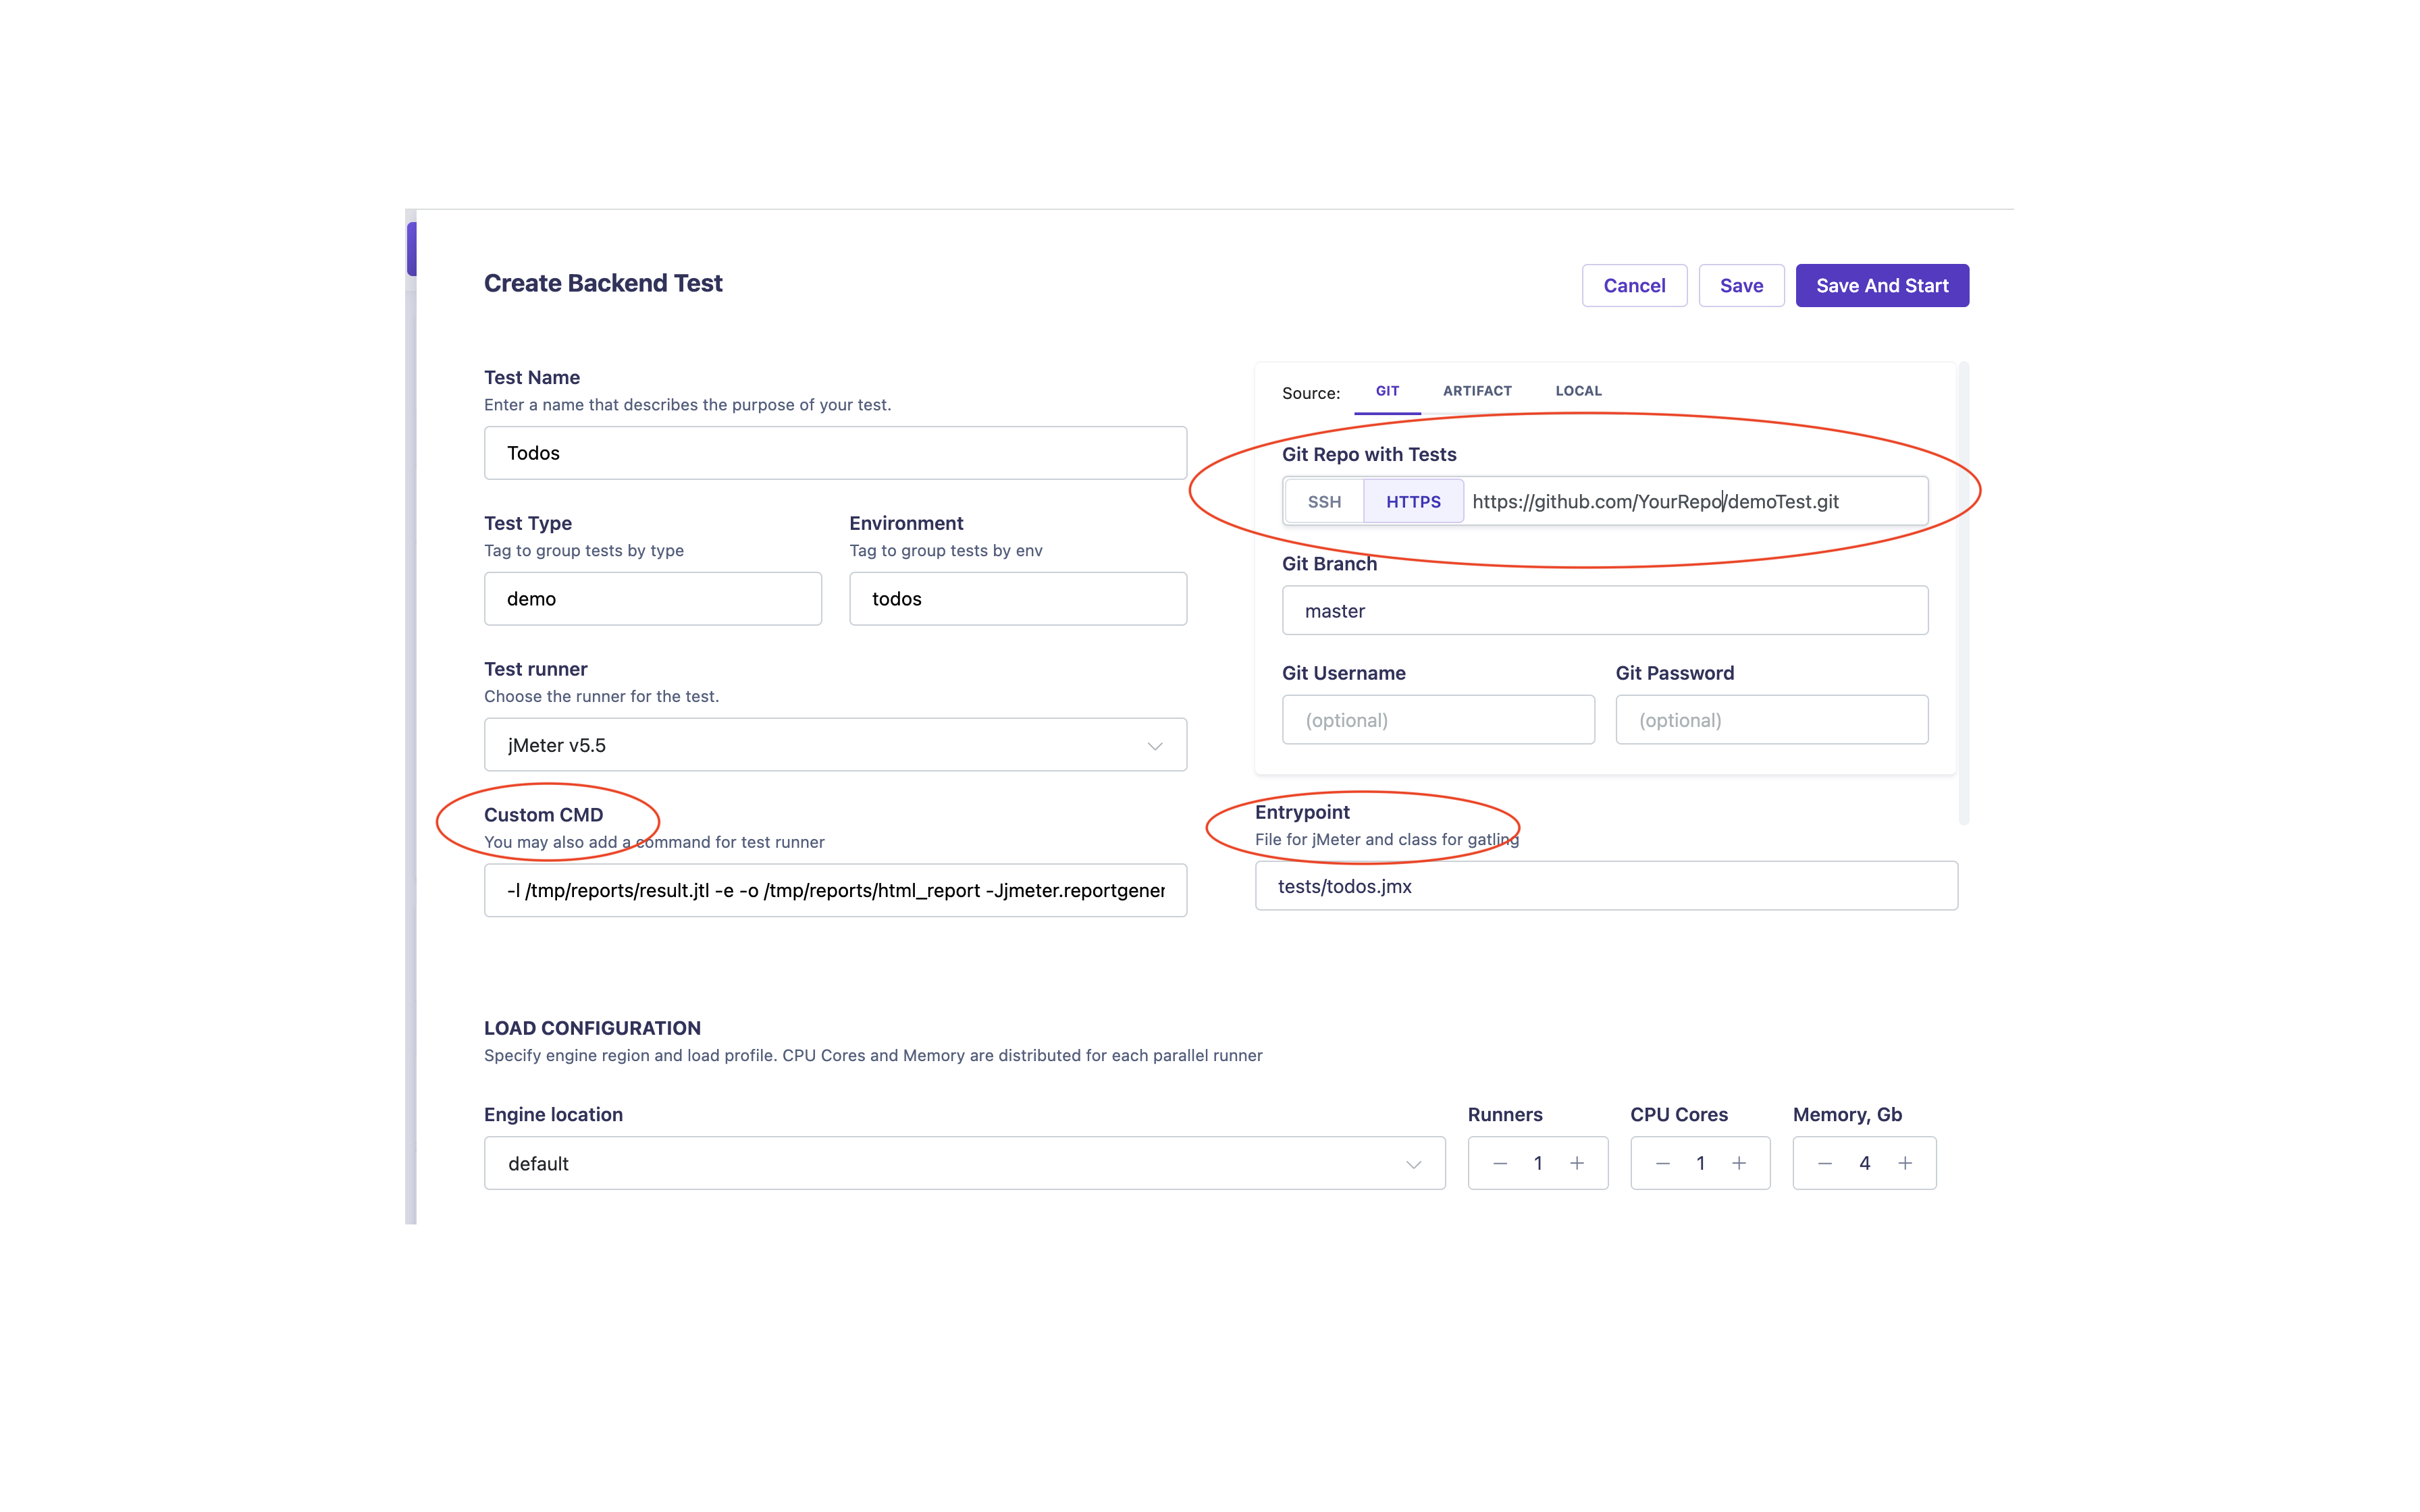Click the Engine location label

point(553,1114)
